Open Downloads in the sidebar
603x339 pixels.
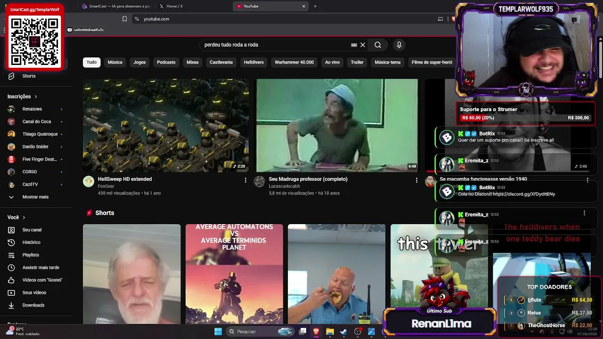33,305
